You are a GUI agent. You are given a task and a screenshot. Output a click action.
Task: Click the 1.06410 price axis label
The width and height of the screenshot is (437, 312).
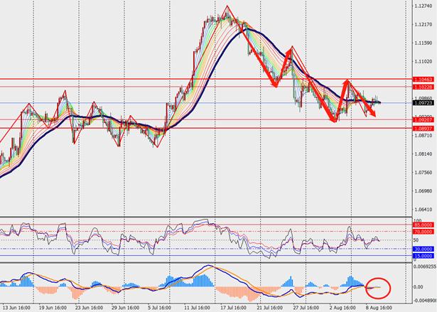pos(423,210)
